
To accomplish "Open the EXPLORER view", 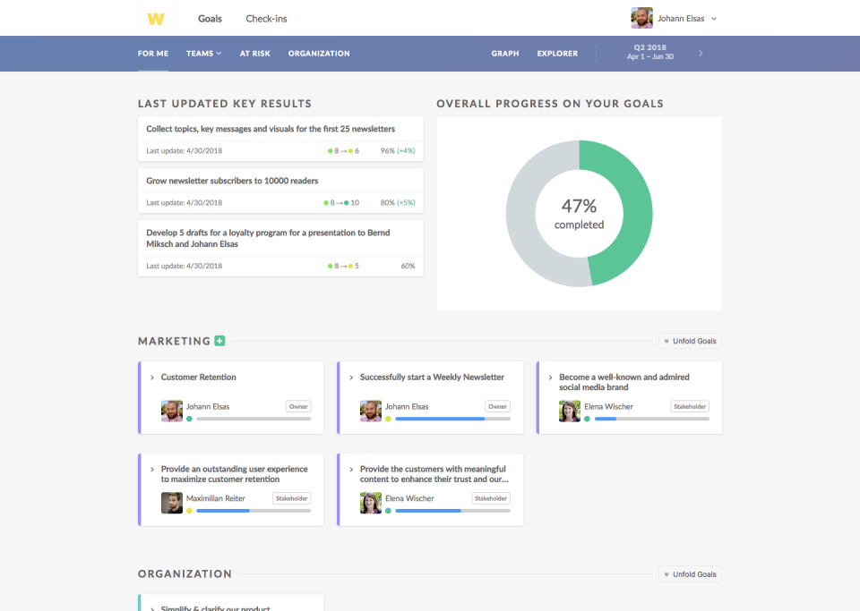I will point(557,53).
